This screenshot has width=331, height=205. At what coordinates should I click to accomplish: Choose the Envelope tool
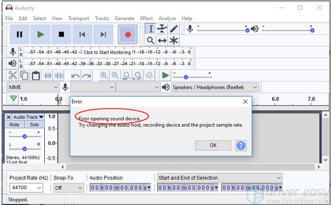[x=162, y=29]
